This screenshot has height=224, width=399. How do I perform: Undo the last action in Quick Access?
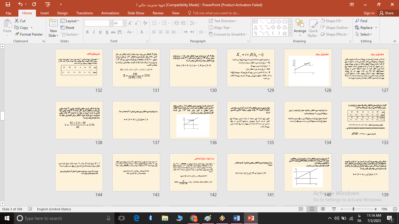coord(20,5)
